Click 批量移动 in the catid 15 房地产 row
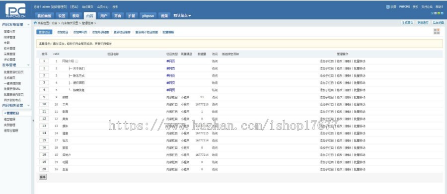The height and width of the screenshot is (194, 447). (360, 155)
